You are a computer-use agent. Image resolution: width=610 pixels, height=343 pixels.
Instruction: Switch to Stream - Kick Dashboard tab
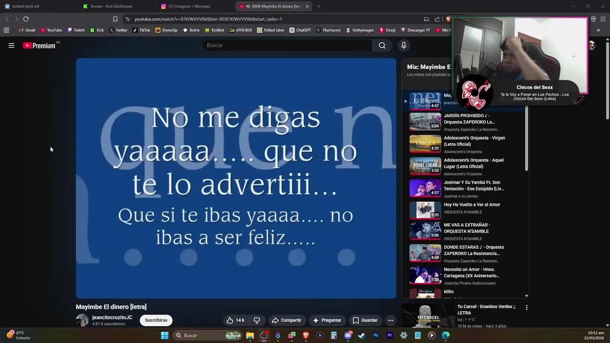(117, 6)
